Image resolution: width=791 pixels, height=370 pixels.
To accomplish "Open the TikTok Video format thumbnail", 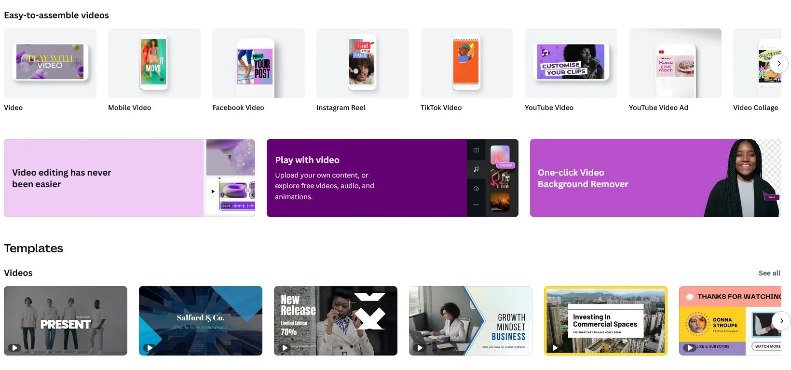I will 467,63.
